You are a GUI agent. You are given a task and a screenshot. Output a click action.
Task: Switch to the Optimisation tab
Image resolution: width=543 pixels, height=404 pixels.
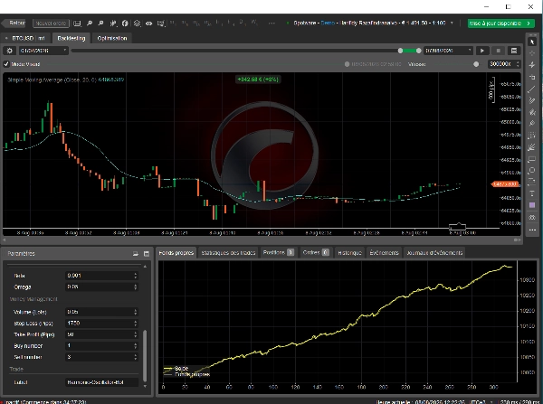coord(112,38)
